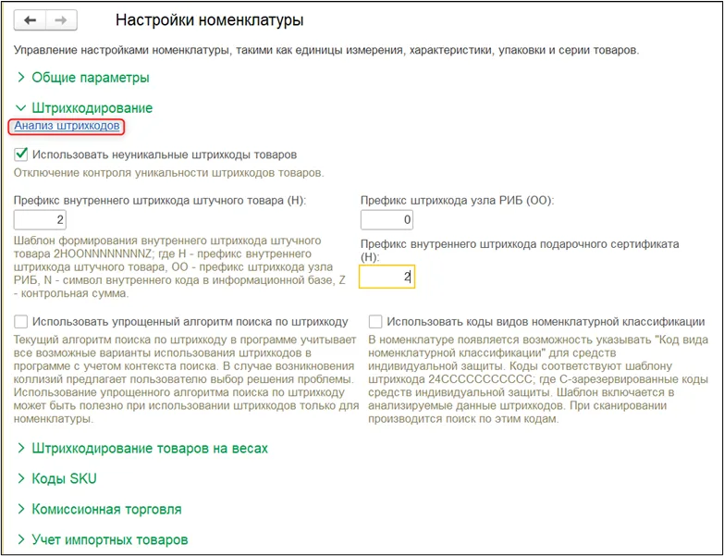
Task: Click the Префикс внутреннего штрихкода штучного товара field
Action: [x=40, y=219]
